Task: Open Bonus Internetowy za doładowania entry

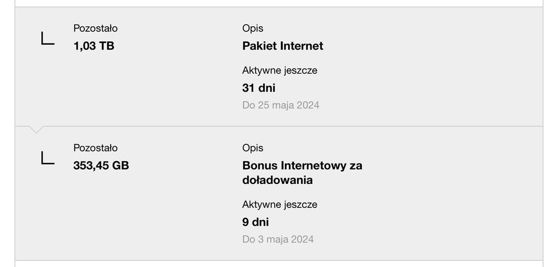Action: pos(302,173)
